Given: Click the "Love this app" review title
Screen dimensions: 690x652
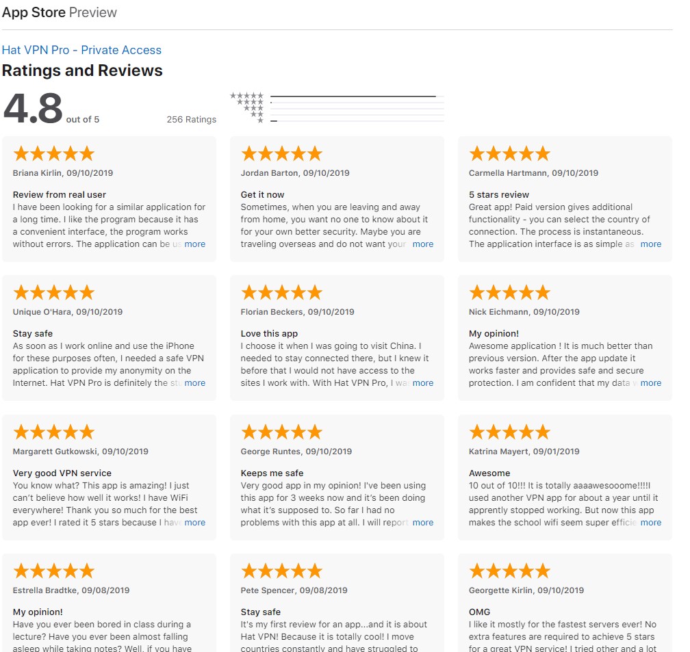Looking at the screenshot, I should tap(269, 334).
